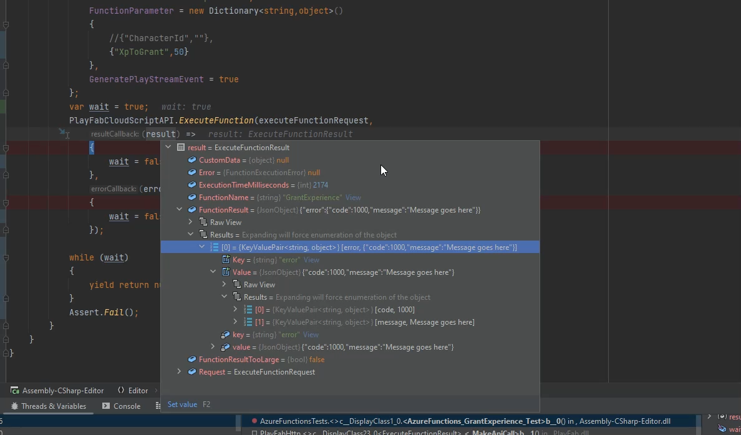Click the Editor breadcrumb item
741x435 pixels.
point(133,391)
